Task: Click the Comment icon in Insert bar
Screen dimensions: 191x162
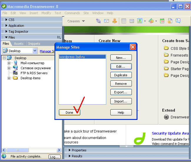Action: click(178, 21)
